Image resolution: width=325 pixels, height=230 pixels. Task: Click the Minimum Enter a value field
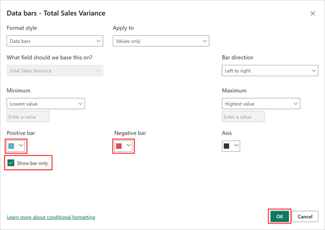click(28, 117)
